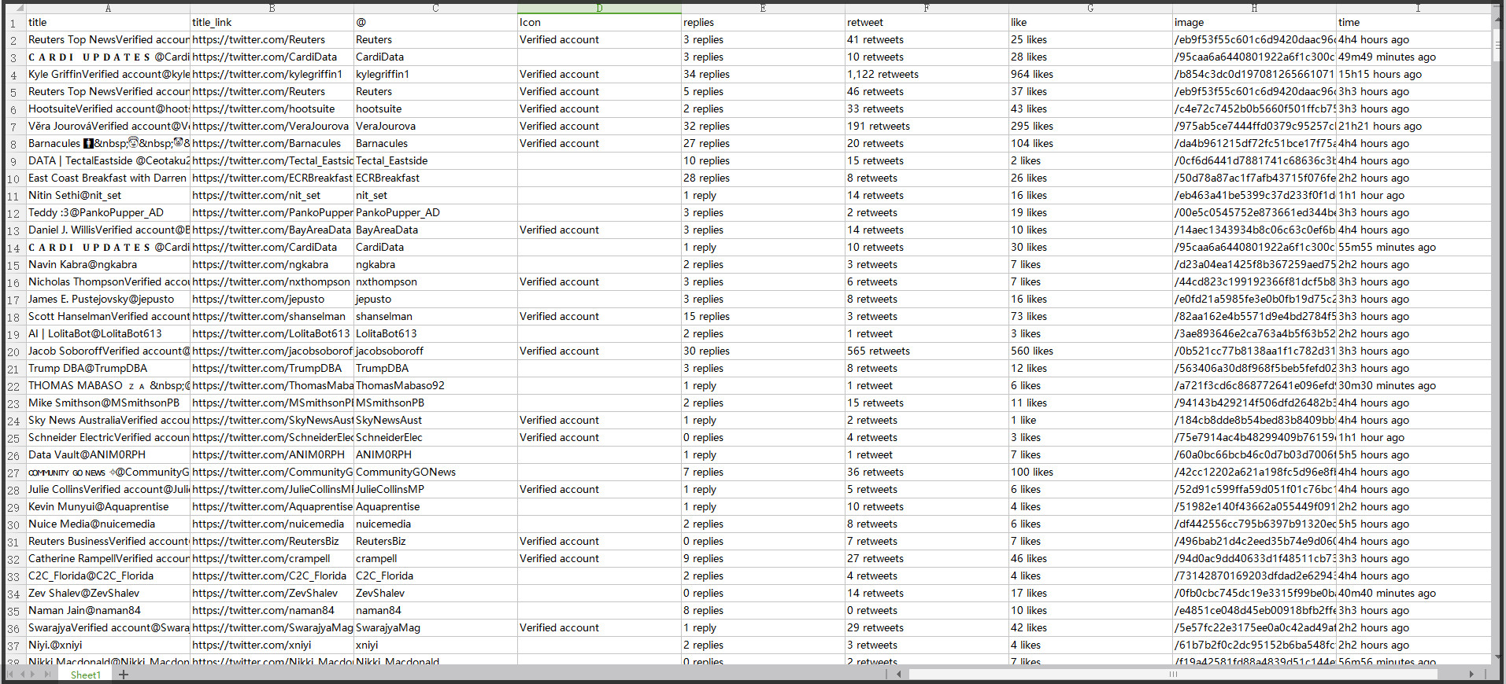Select the '49m49 minutes ago' time cell
The image size is (1506, 684).
click(x=1413, y=57)
